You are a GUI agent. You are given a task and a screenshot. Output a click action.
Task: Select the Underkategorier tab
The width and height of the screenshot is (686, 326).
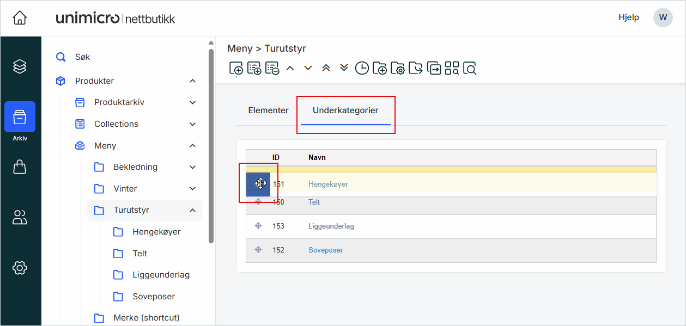click(345, 110)
